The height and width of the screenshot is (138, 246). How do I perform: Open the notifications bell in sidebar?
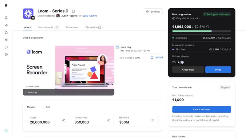point(6,18)
